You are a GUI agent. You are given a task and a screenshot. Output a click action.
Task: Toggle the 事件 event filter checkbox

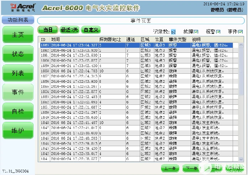[241, 32]
